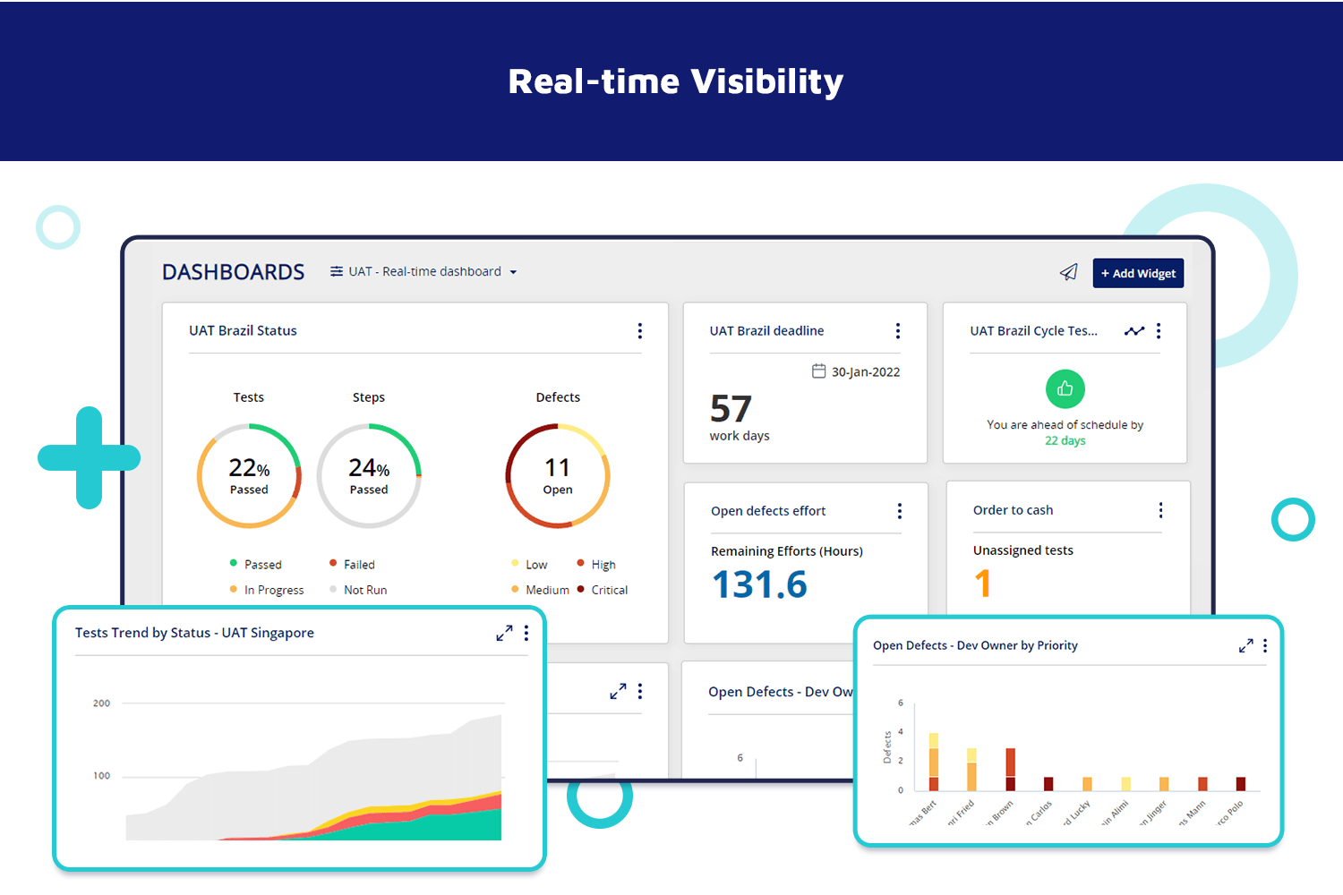
Task: Expand Open Defects - Dev Owner by Priority widget
Action: (x=1245, y=645)
